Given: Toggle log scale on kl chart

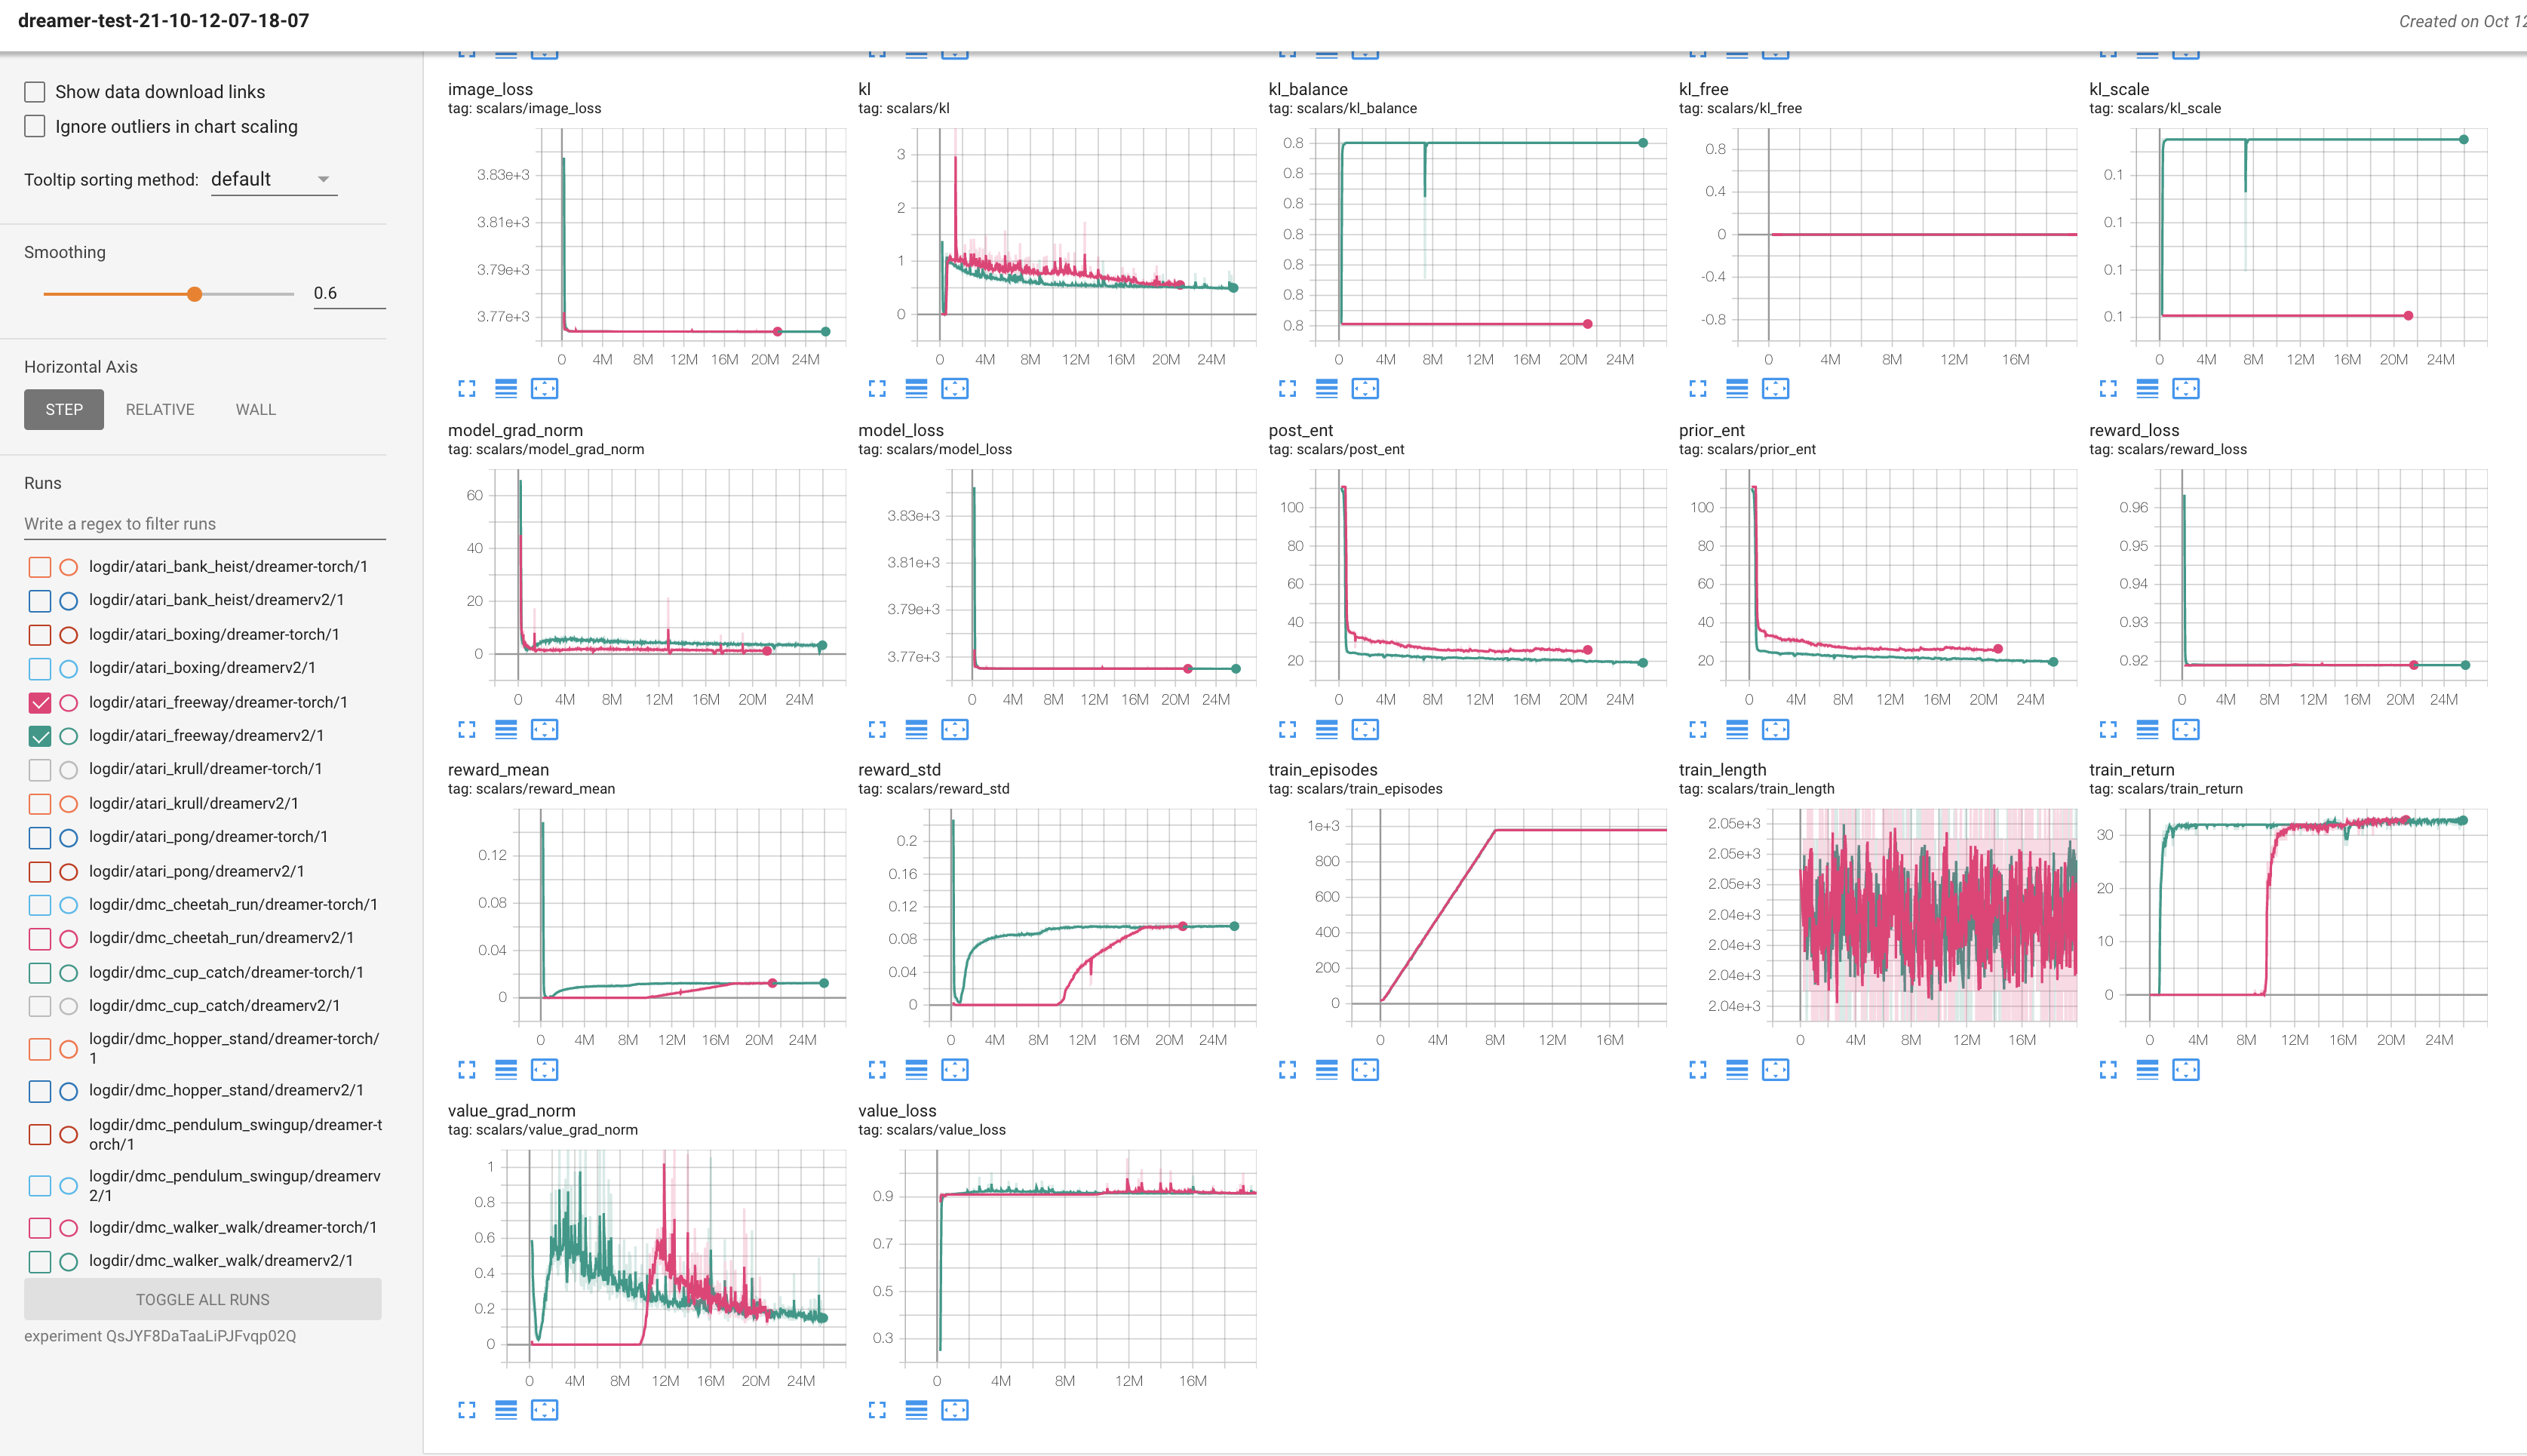Looking at the screenshot, I should [916, 388].
